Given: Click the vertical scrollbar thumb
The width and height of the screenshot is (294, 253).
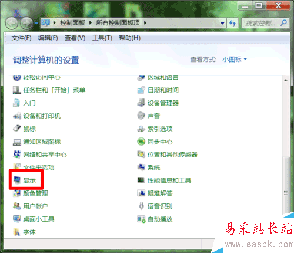Looking at the screenshot, I should [x=286, y=186].
